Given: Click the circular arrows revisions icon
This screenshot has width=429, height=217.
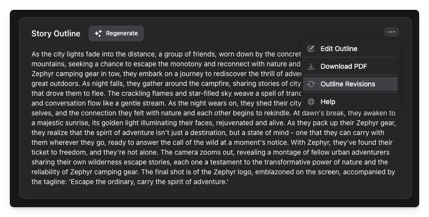Looking at the screenshot, I should pos(311,84).
